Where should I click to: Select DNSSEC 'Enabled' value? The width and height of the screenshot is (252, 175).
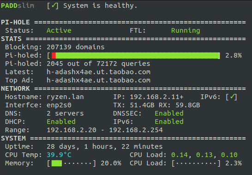[x=169, y=114]
